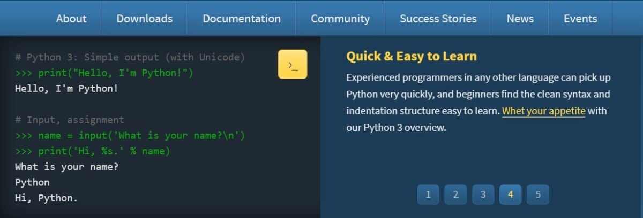Open the Success Stories section
The width and height of the screenshot is (643, 218).
(x=438, y=19)
